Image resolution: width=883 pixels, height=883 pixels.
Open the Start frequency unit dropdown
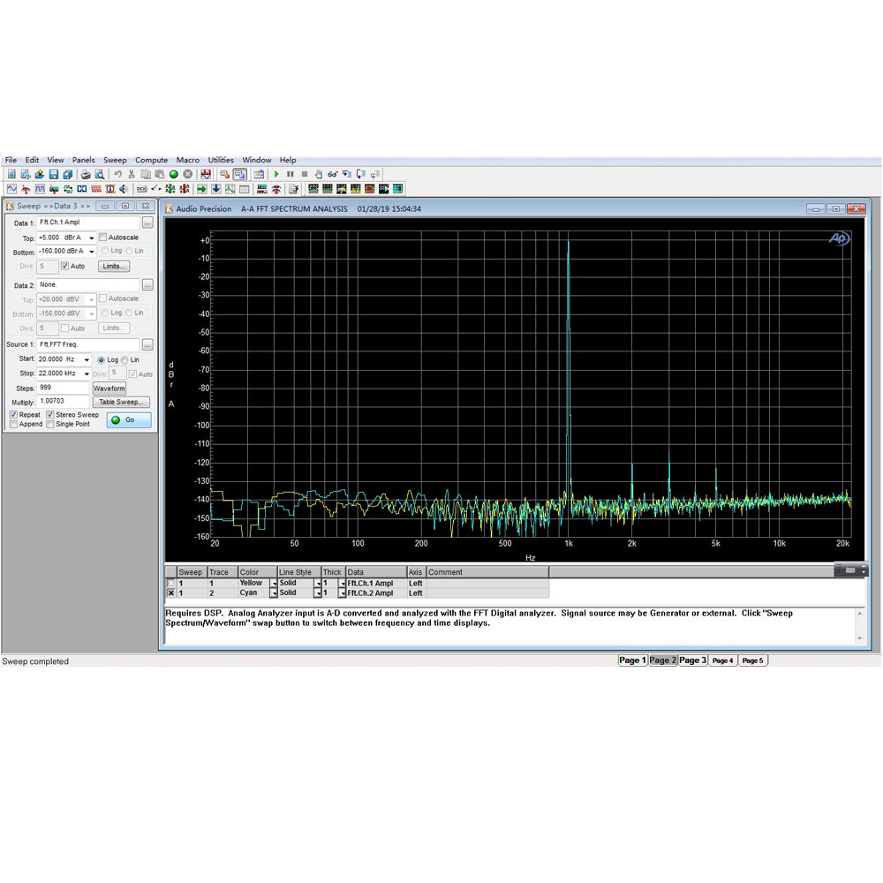coord(87,360)
